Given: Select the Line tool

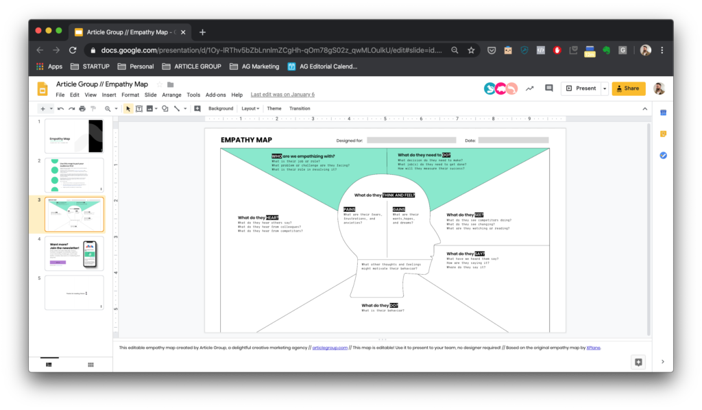Looking at the screenshot, I should click(177, 109).
